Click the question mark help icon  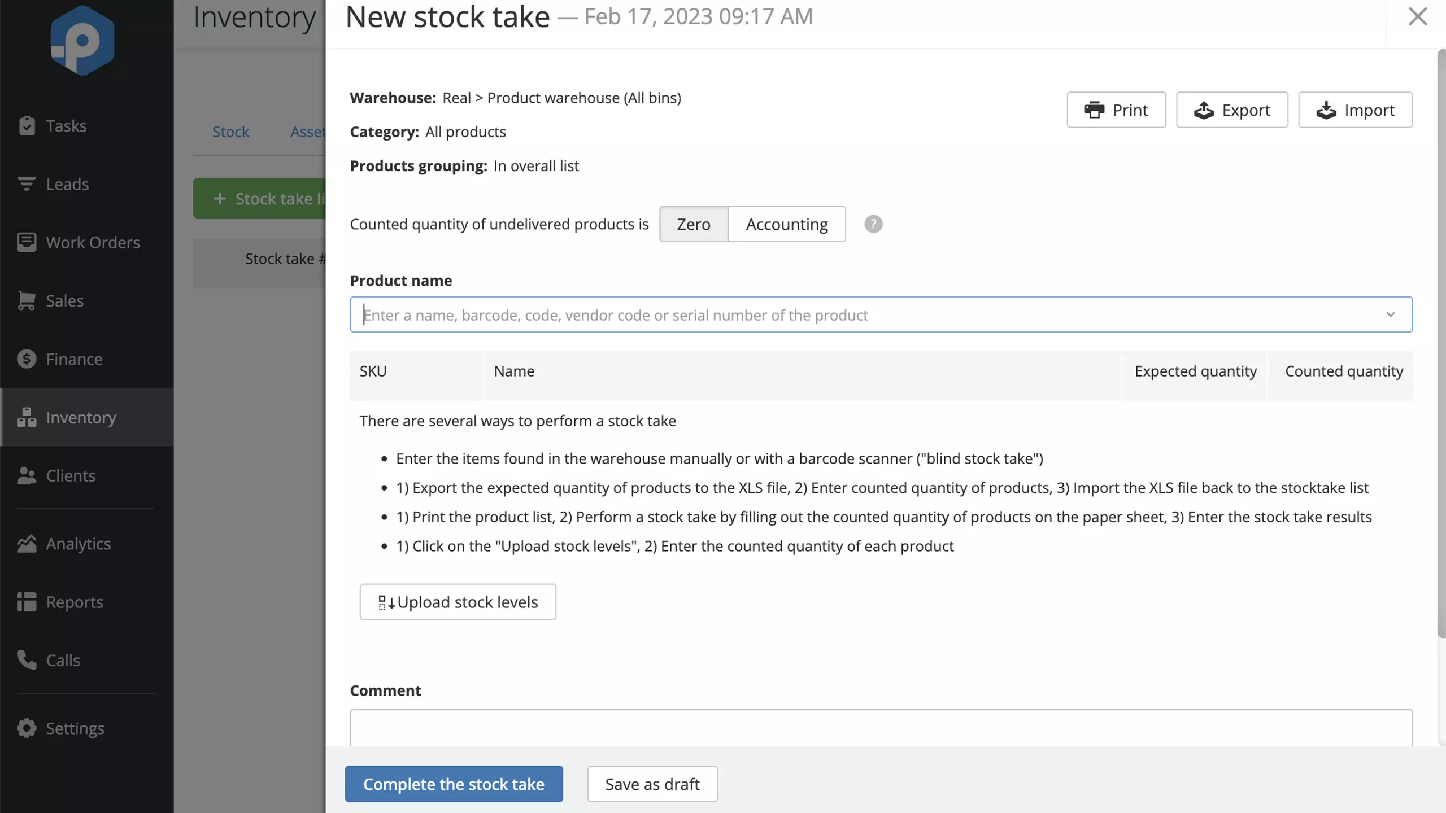pyautogui.click(x=873, y=224)
